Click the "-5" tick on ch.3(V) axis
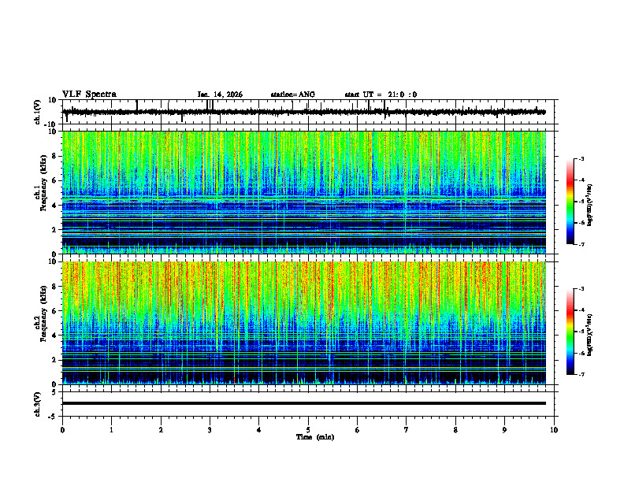Image resolution: width=624 pixels, height=482 pixels. (53, 417)
